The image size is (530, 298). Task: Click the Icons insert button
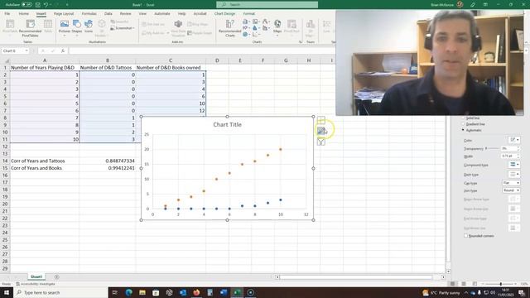point(89,26)
